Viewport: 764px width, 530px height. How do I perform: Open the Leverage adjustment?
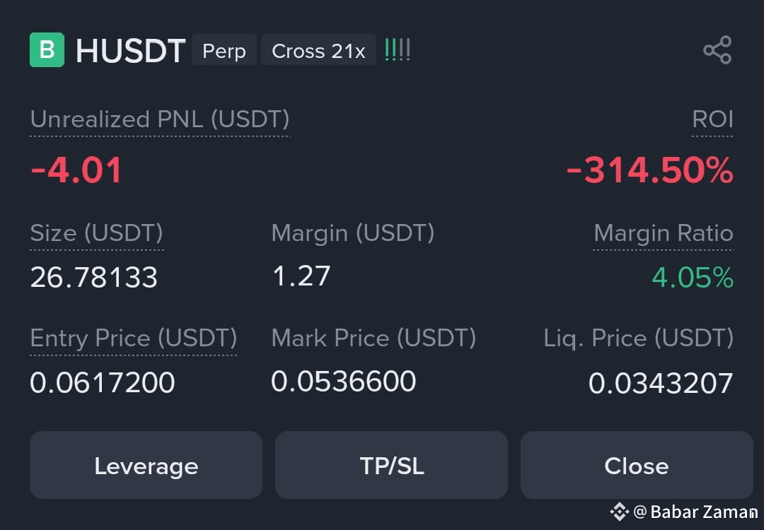pos(146,465)
